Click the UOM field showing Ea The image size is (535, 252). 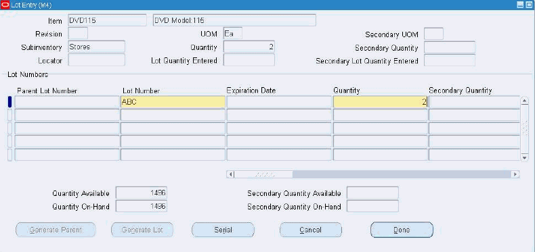[x=233, y=34]
